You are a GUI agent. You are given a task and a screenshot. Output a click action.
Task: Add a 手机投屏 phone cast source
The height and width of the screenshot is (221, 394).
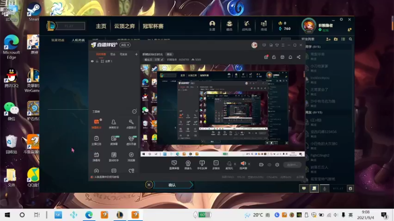click(202, 165)
